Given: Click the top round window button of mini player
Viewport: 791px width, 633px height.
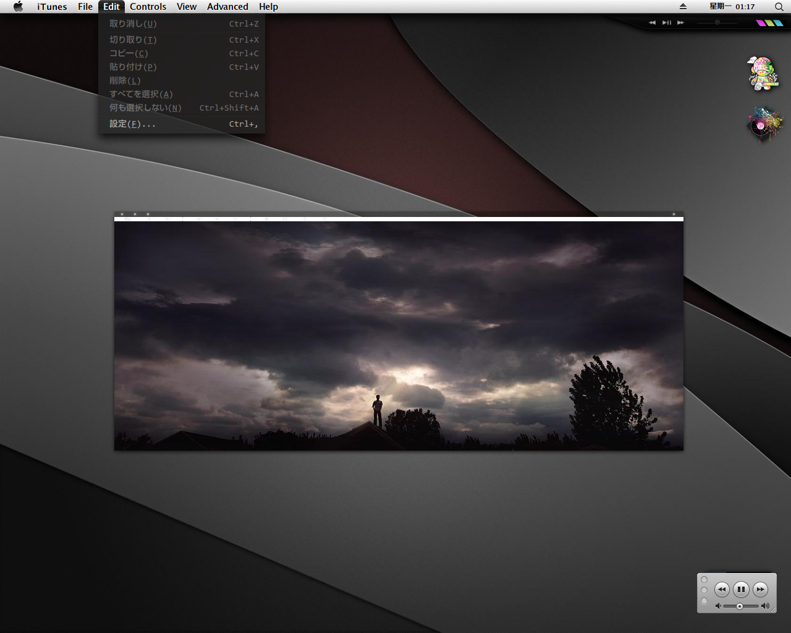Looking at the screenshot, I should click(704, 580).
